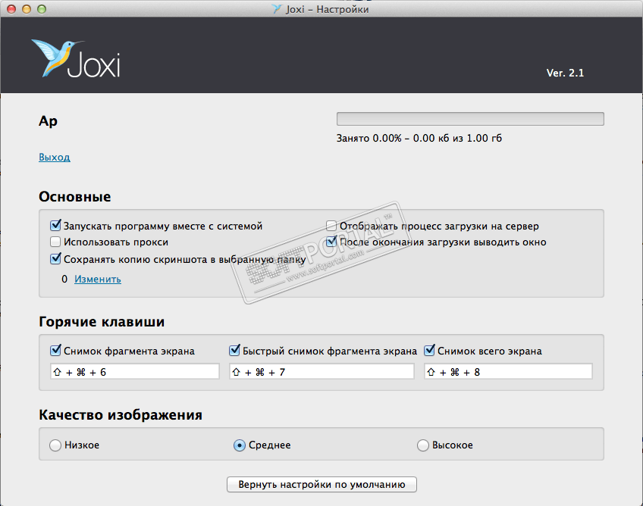This screenshot has width=643, height=506.
Task: Enable "Использовать прокси" checkbox
Action: coord(55,242)
